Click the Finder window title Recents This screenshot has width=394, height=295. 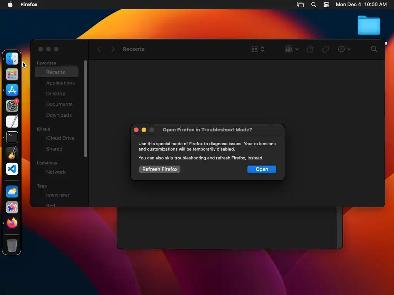pos(134,49)
